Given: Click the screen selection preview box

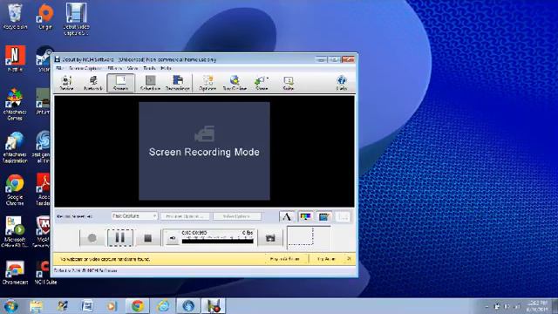Looking at the screenshot, I should point(309,237).
